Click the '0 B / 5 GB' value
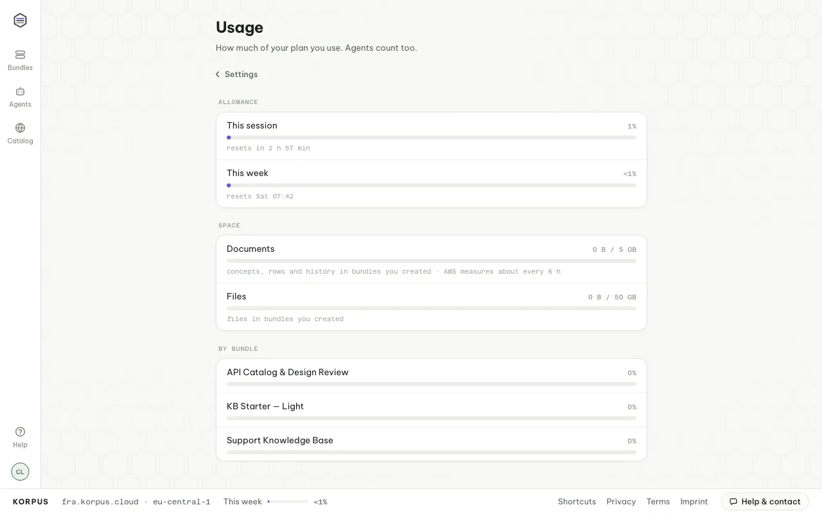Viewport: 822px width, 514px height. (615, 249)
